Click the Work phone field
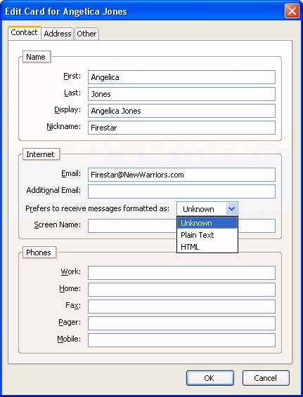The width and height of the screenshot is (303, 397). click(181, 273)
